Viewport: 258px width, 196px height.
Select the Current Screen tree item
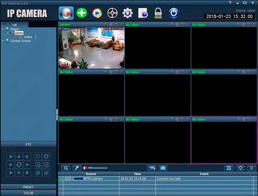tap(20, 41)
